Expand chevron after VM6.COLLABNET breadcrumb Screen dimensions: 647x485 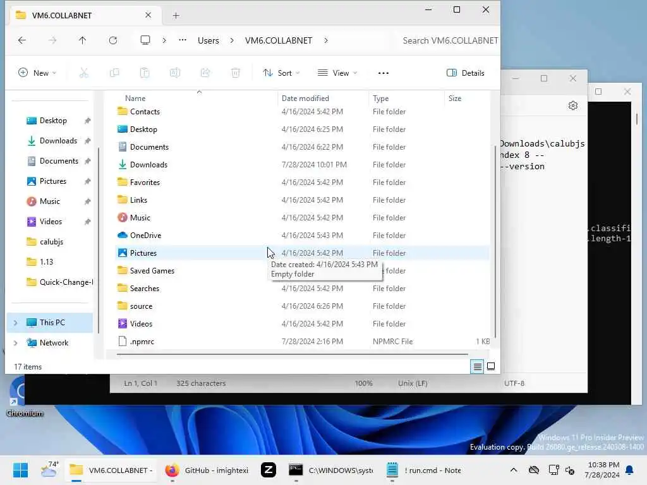click(326, 40)
